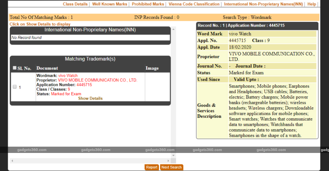Screen dimensions: 329x171
Task: Click the Next Search button
Action: click(171, 167)
